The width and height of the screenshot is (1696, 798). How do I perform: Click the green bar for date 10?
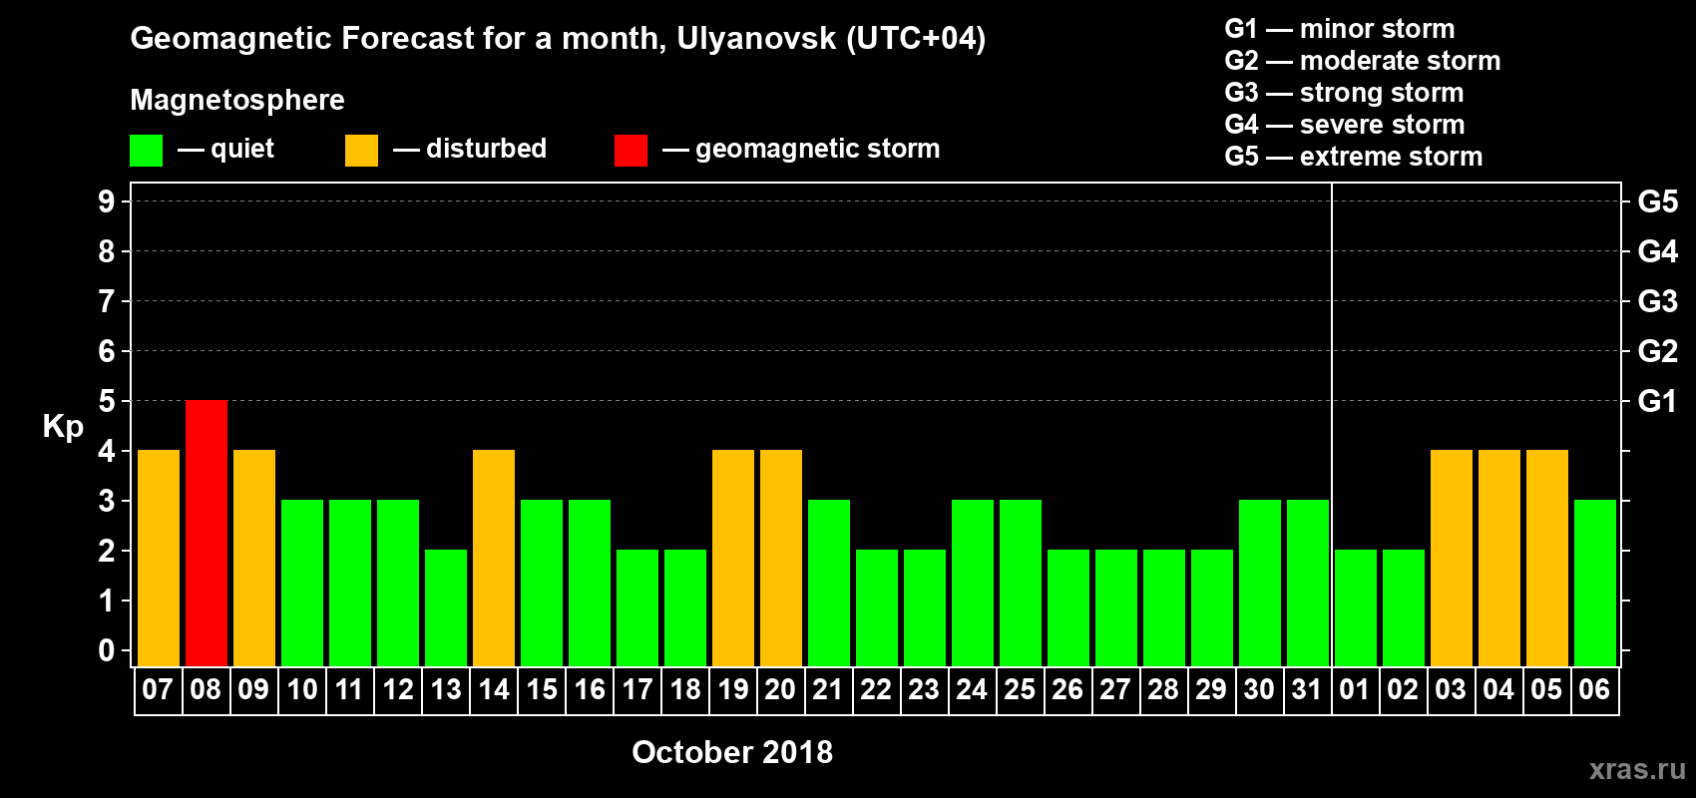point(302,583)
